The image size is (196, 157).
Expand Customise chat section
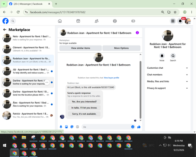tap(167, 68)
